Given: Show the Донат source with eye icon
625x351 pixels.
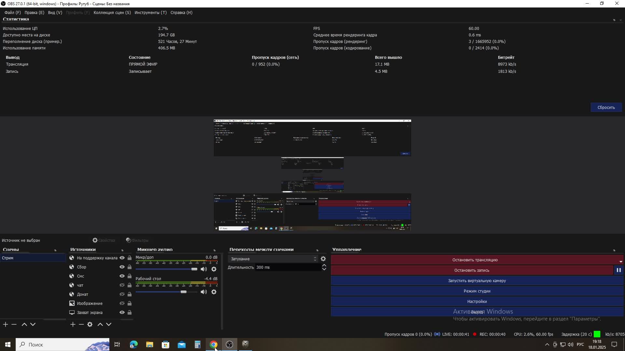Looking at the screenshot, I should pos(122,294).
